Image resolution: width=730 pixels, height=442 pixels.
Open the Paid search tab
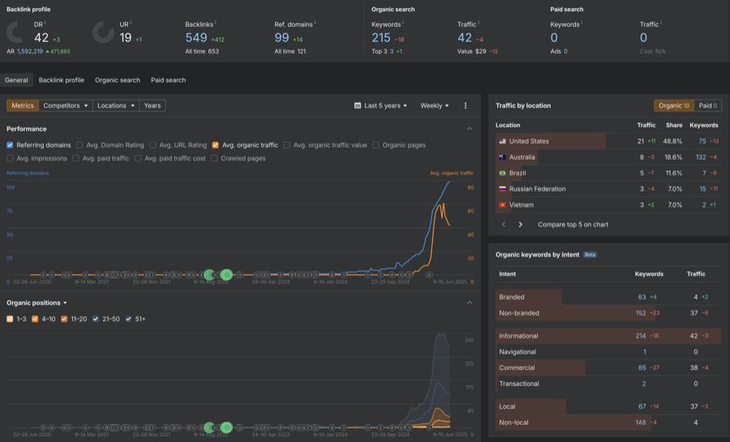click(x=168, y=80)
